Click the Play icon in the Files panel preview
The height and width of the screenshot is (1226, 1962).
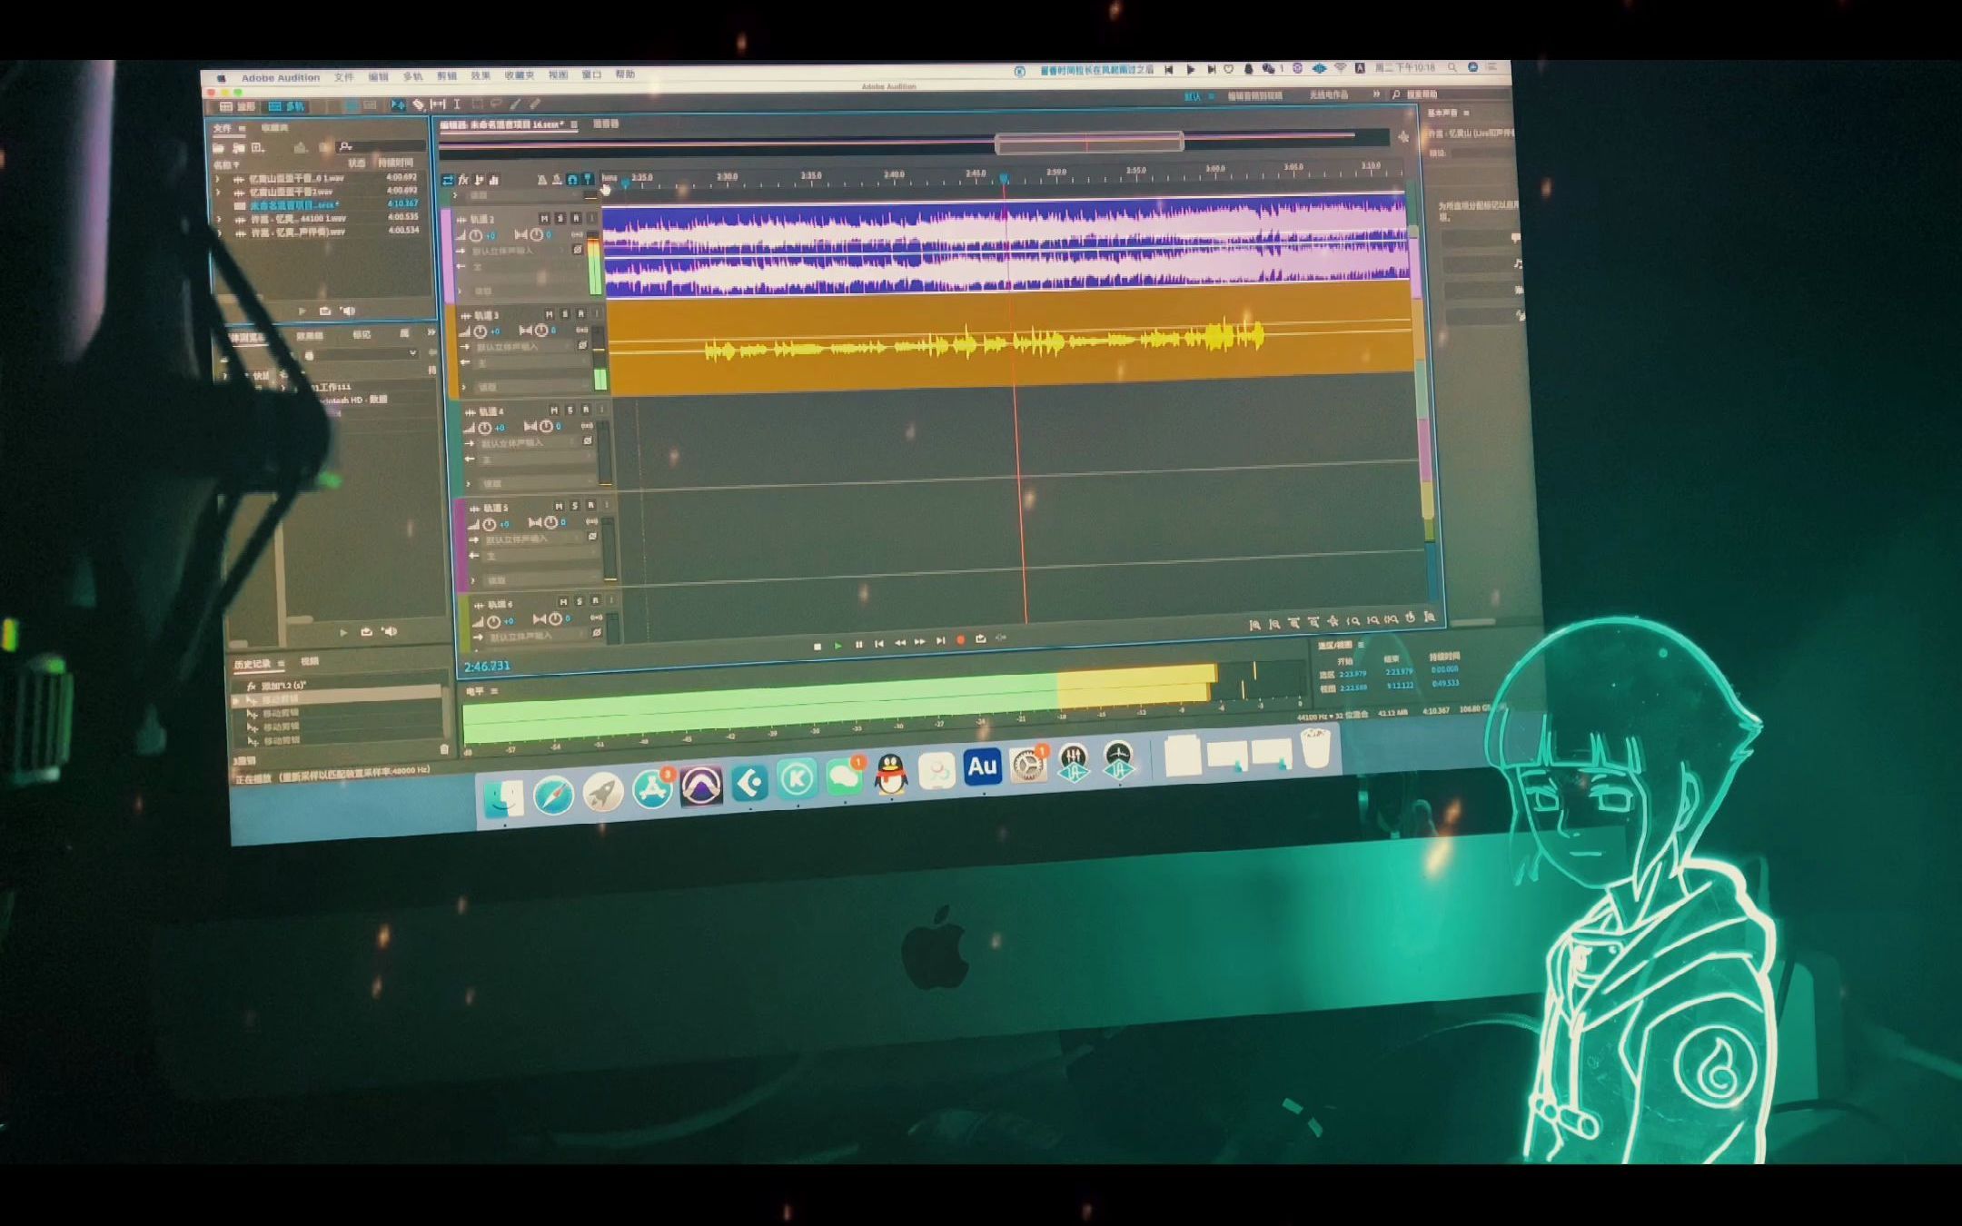(302, 311)
